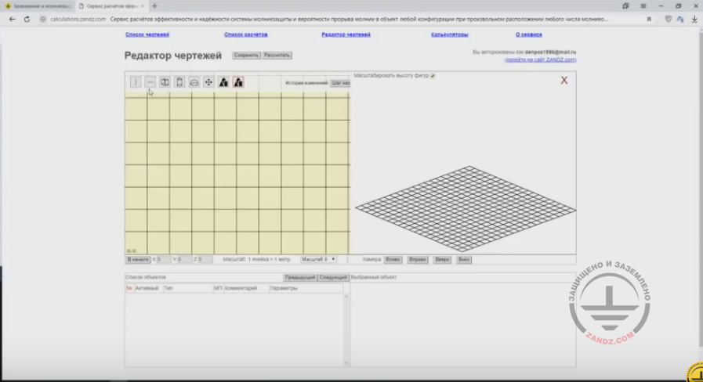Click the Y coordinate field

[184, 259]
